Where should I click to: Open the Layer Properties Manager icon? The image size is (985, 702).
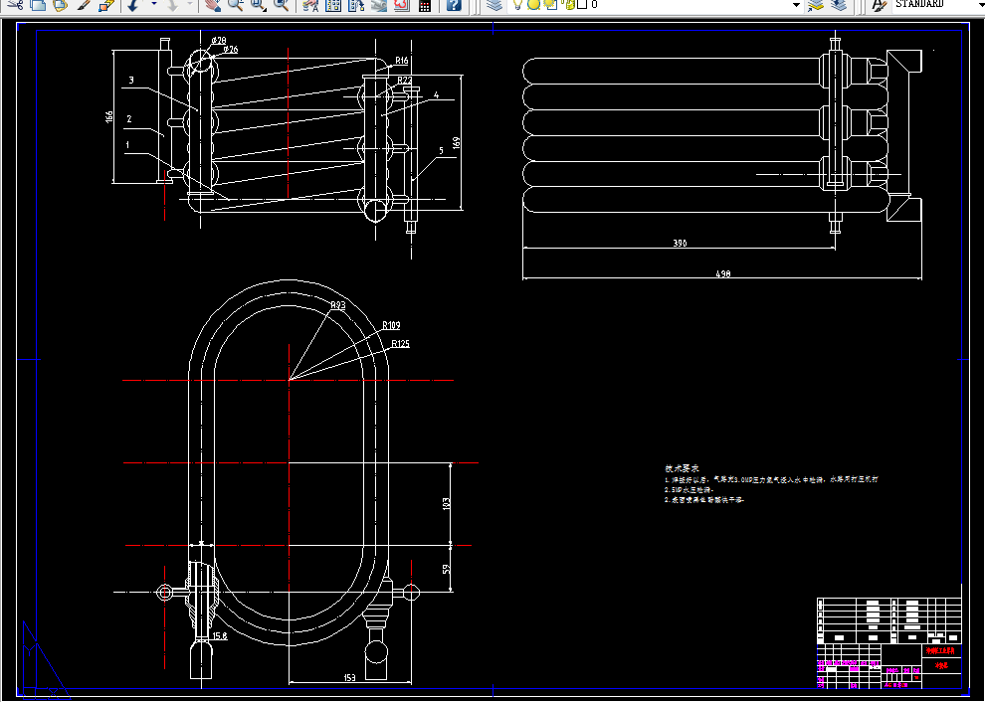[494, 5]
